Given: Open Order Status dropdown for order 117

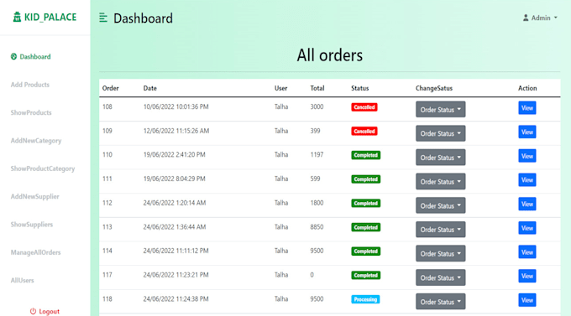Looking at the screenshot, I should [440, 277].
